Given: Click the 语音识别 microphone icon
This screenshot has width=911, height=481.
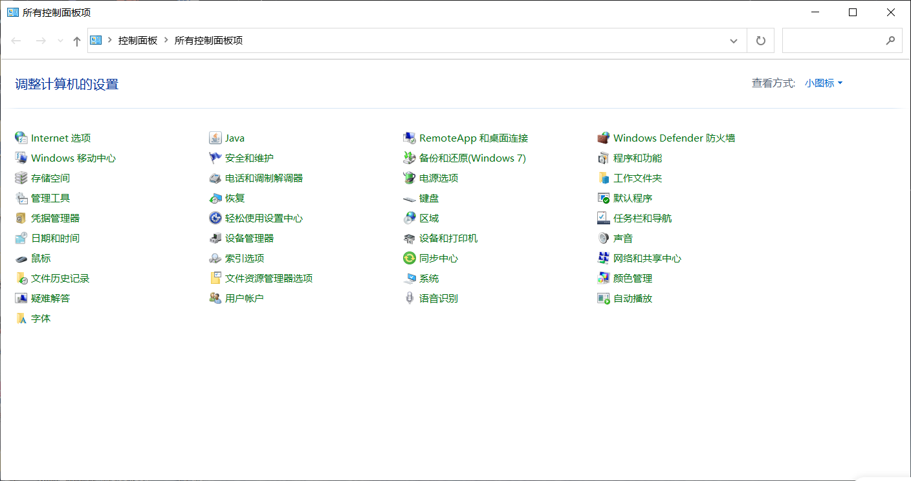Looking at the screenshot, I should click(x=409, y=298).
